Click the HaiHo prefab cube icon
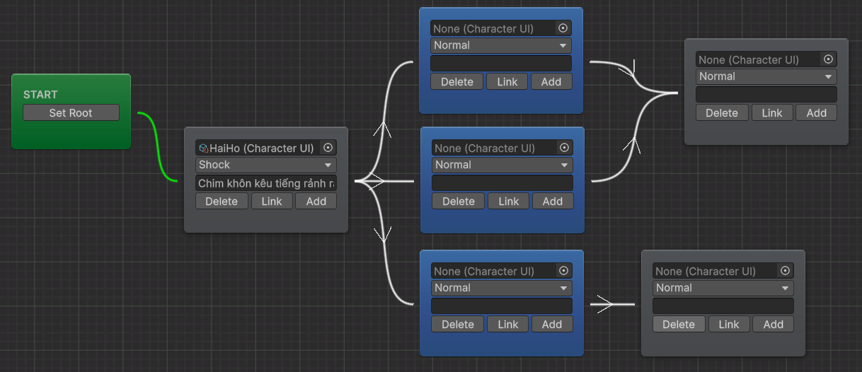Image resolution: width=862 pixels, height=372 pixels. [x=203, y=149]
